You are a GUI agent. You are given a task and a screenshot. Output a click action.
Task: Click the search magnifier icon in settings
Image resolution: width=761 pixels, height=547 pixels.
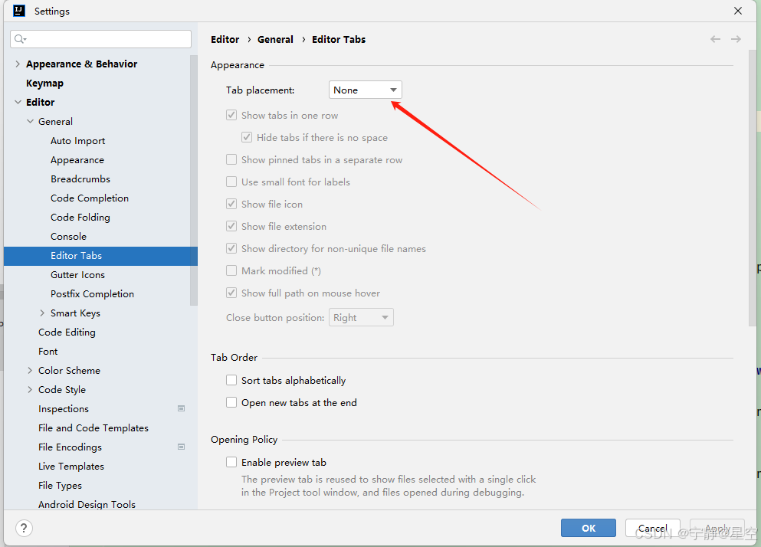(20, 39)
